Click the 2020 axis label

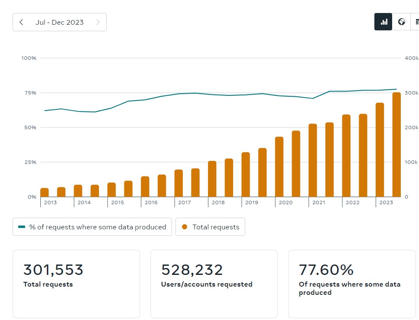286,202
